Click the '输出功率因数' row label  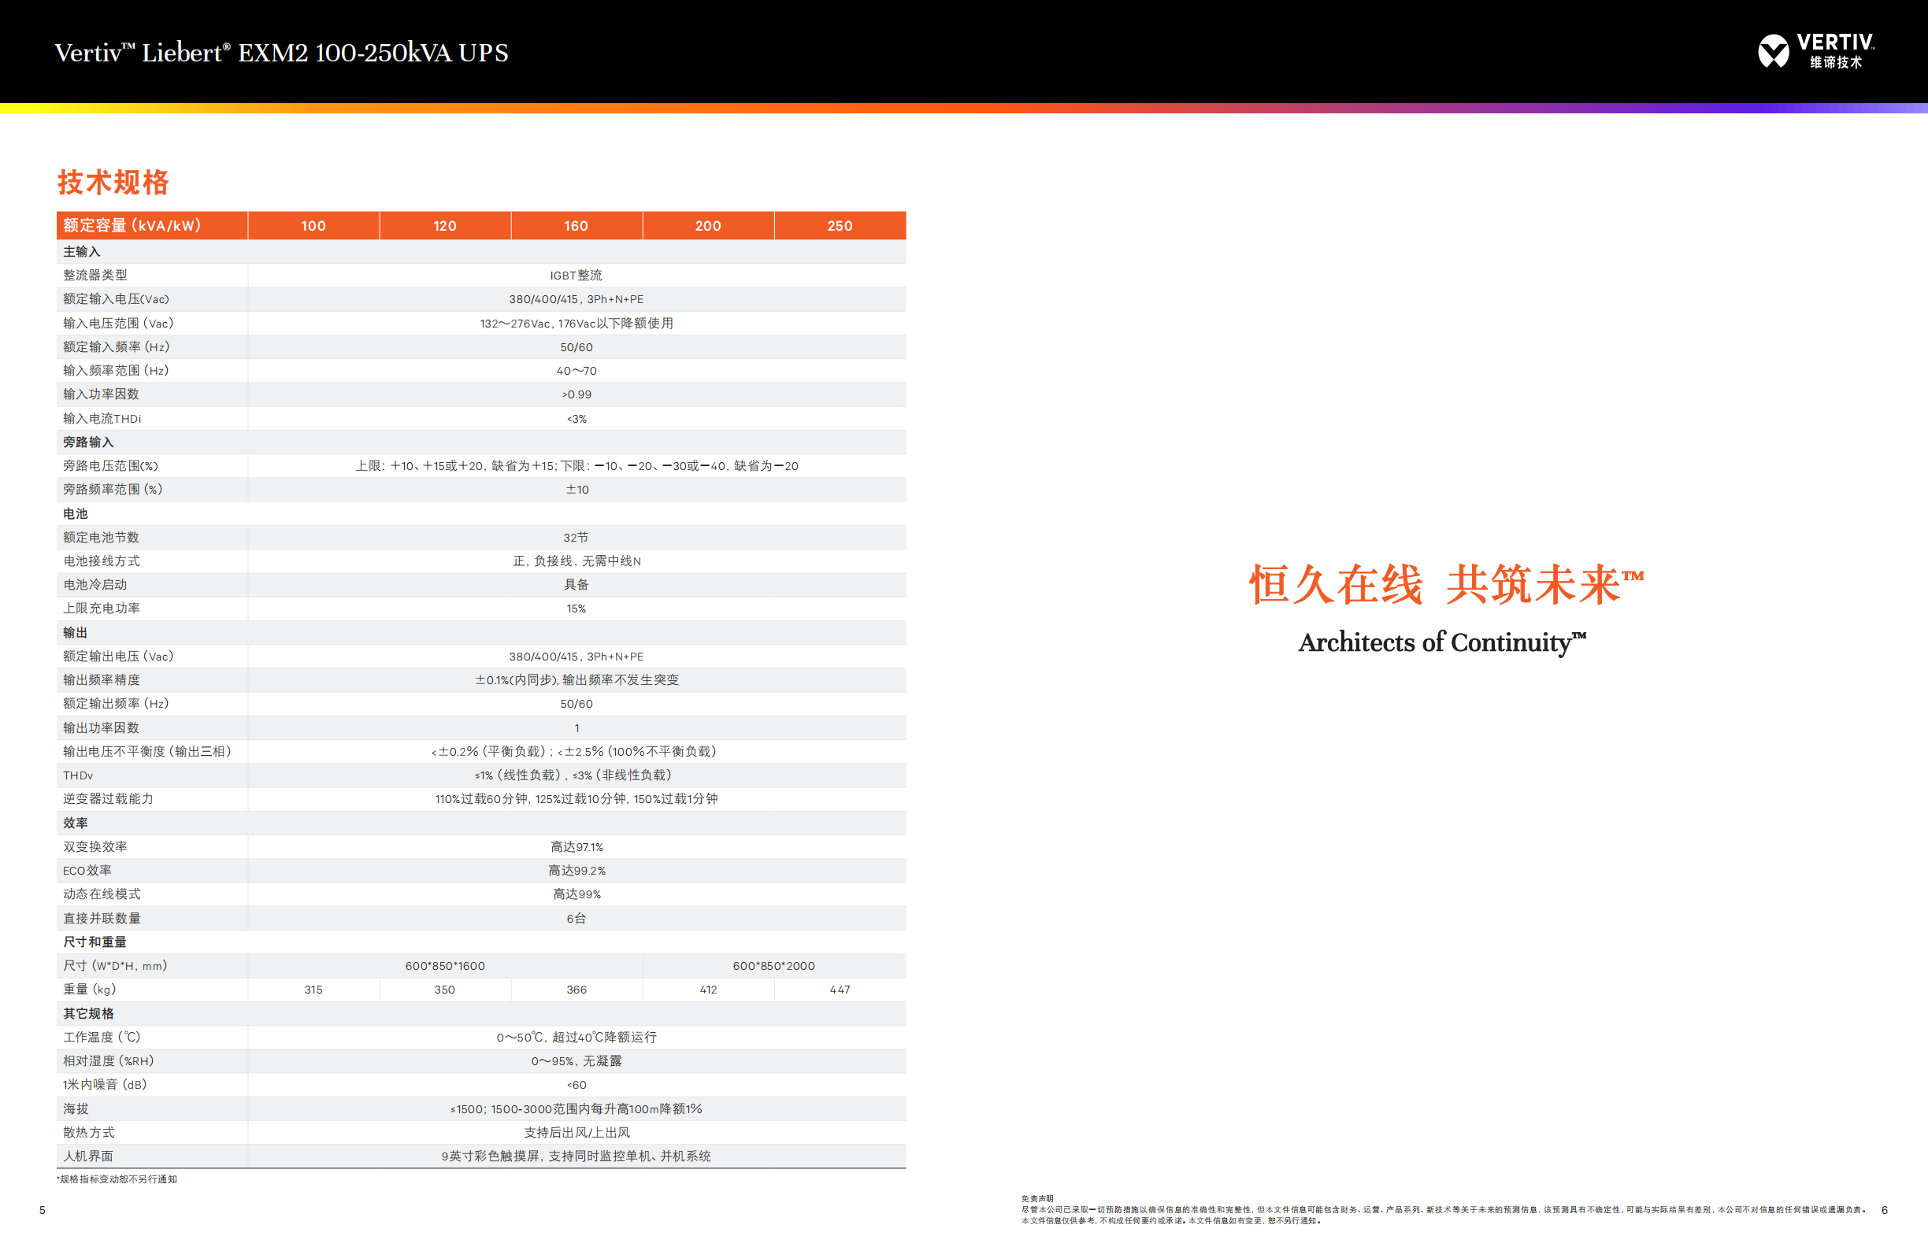click(102, 727)
